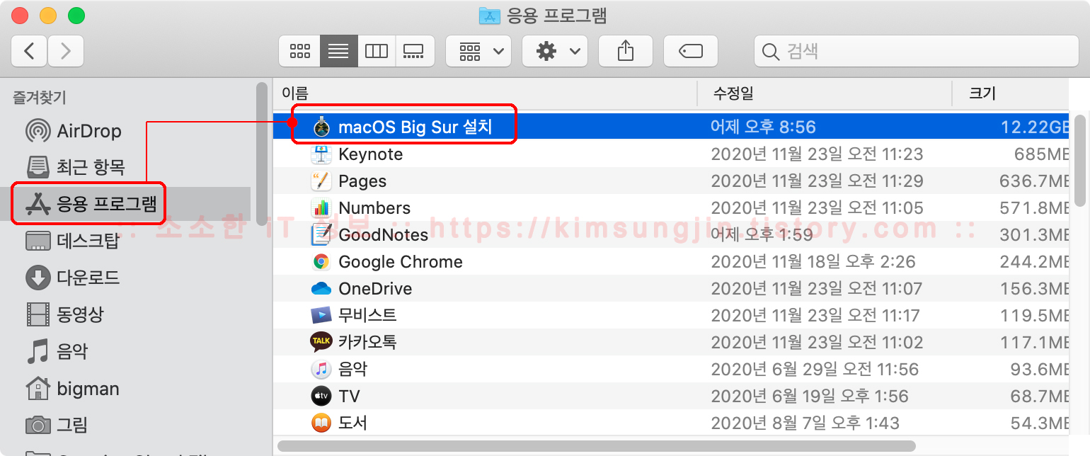Screen dimensions: 1090x456
Task: Switch to column view
Action: [x=377, y=51]
